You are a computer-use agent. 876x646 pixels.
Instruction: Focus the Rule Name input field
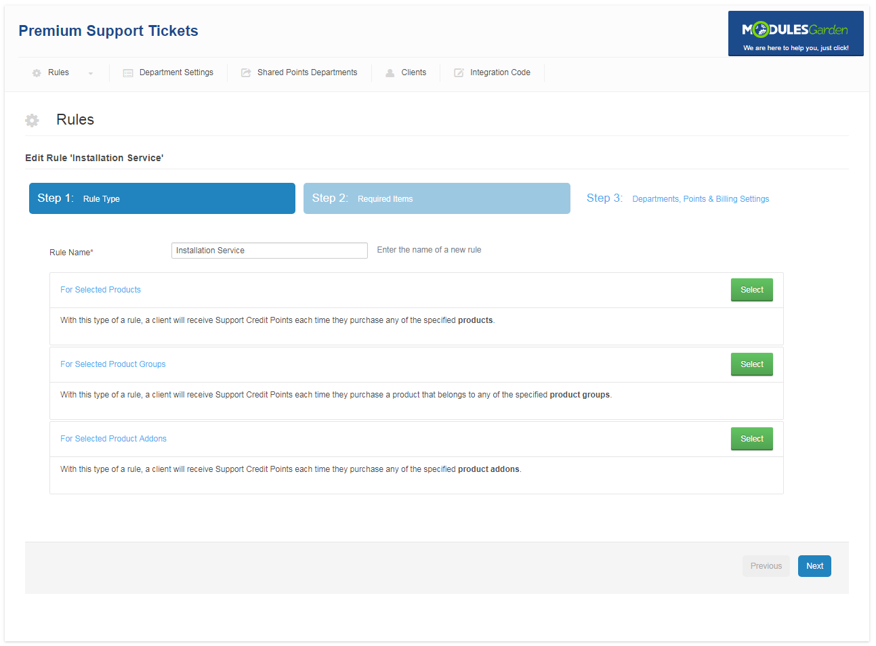[269, 251]
